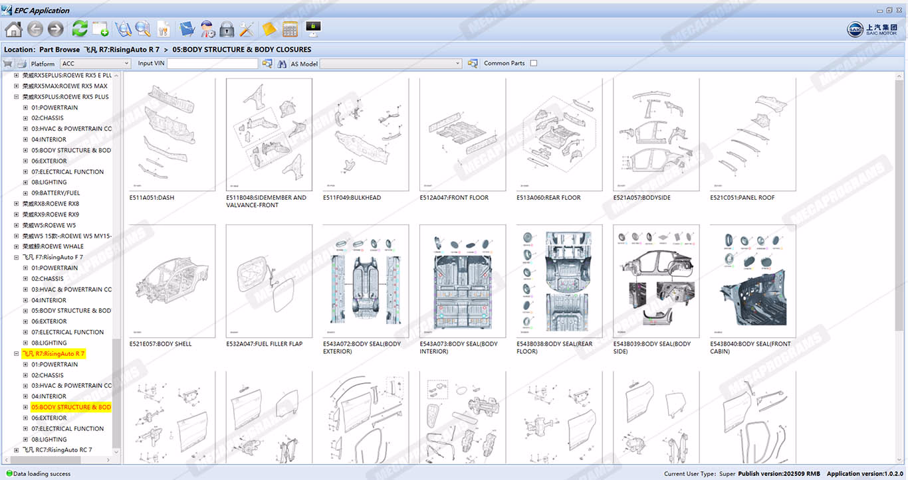Viewport: 908px width, 480px height.
Task: Select 09:BATTERY/FUEL in the tree
Action: tap(55, 193)
